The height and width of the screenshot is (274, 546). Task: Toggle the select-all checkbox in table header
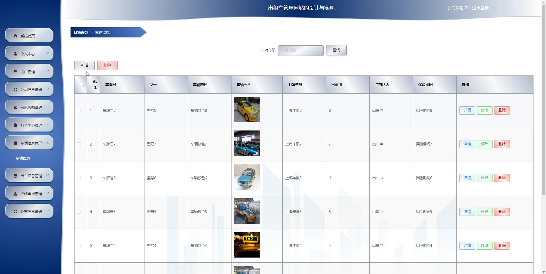point(81,85)
